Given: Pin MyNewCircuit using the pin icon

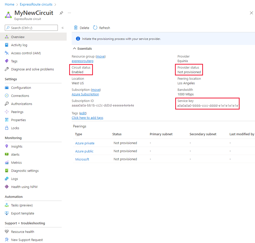Looking at the screenshot, I should tap(61, 13).
